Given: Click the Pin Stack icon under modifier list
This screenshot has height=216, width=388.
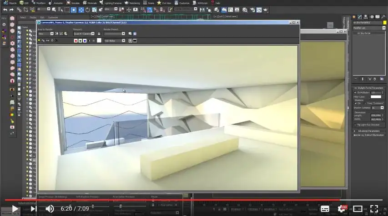Looking at the screenshot, I should 356,79.
